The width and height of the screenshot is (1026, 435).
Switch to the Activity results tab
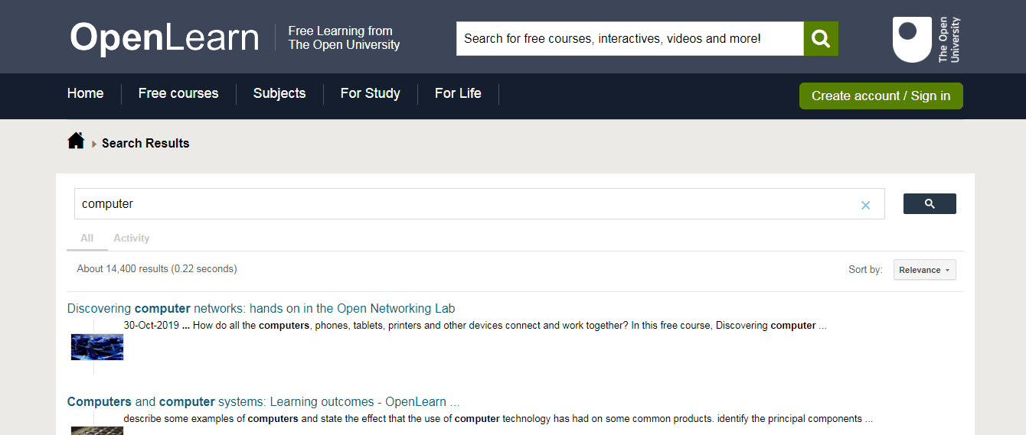point(131,239)
